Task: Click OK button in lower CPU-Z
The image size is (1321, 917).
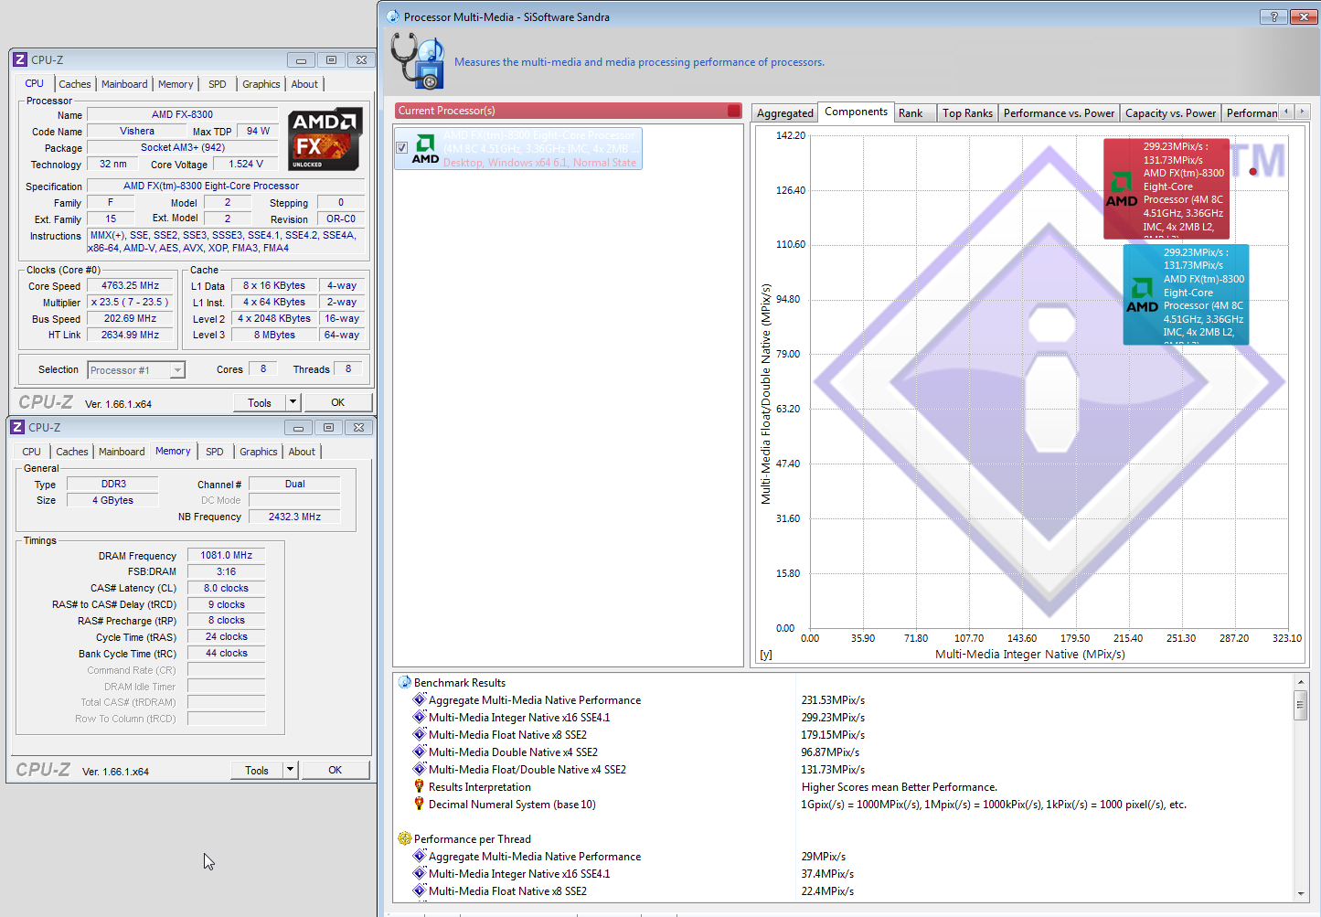Action: point(336,770)
